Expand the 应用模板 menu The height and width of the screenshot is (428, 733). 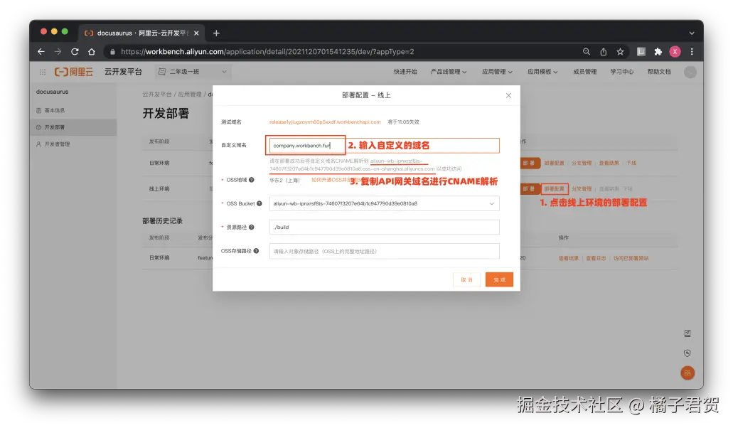[542, 72]
